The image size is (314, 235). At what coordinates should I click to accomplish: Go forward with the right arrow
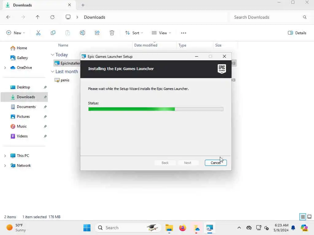point(23,17)
